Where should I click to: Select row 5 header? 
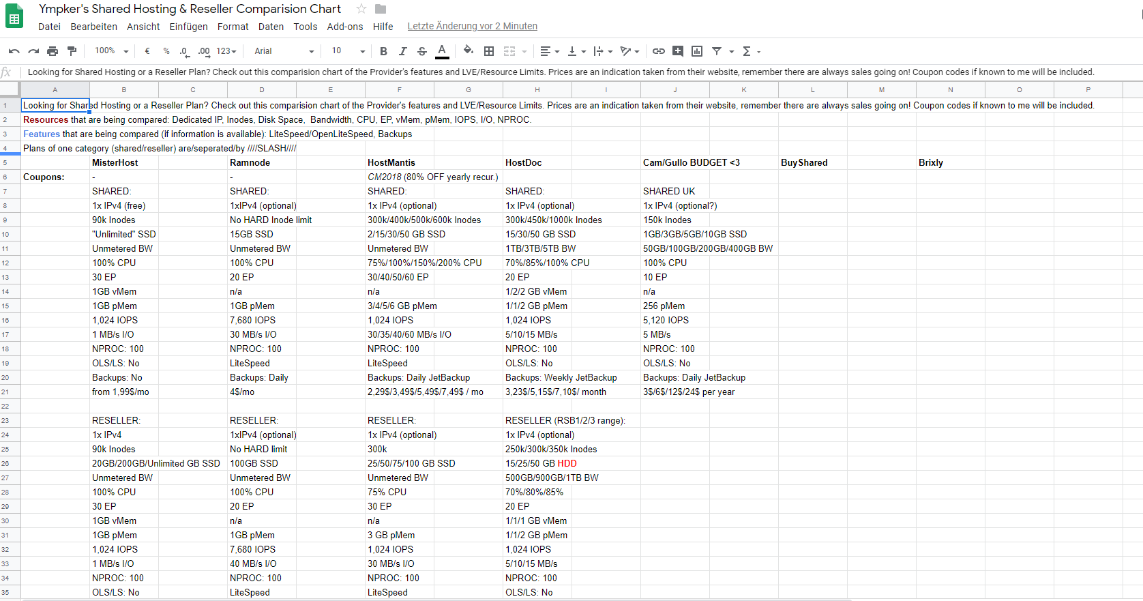click(x=10, y=162)
